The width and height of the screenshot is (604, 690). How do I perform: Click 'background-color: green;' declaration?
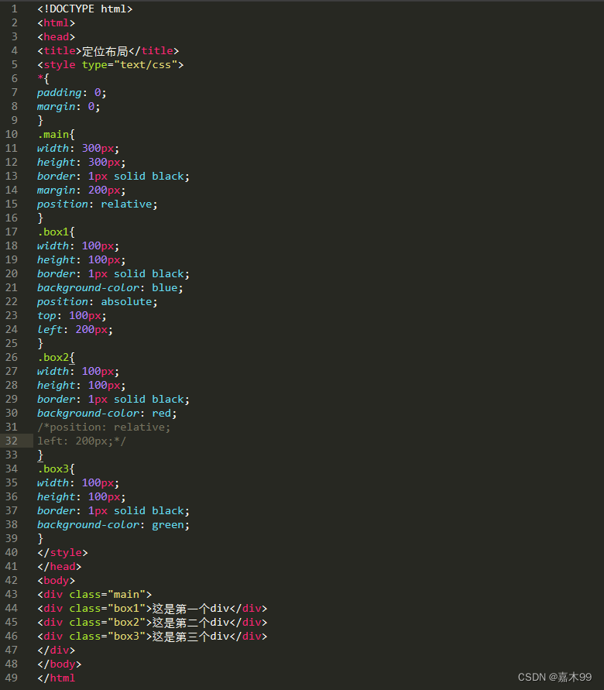114,525
